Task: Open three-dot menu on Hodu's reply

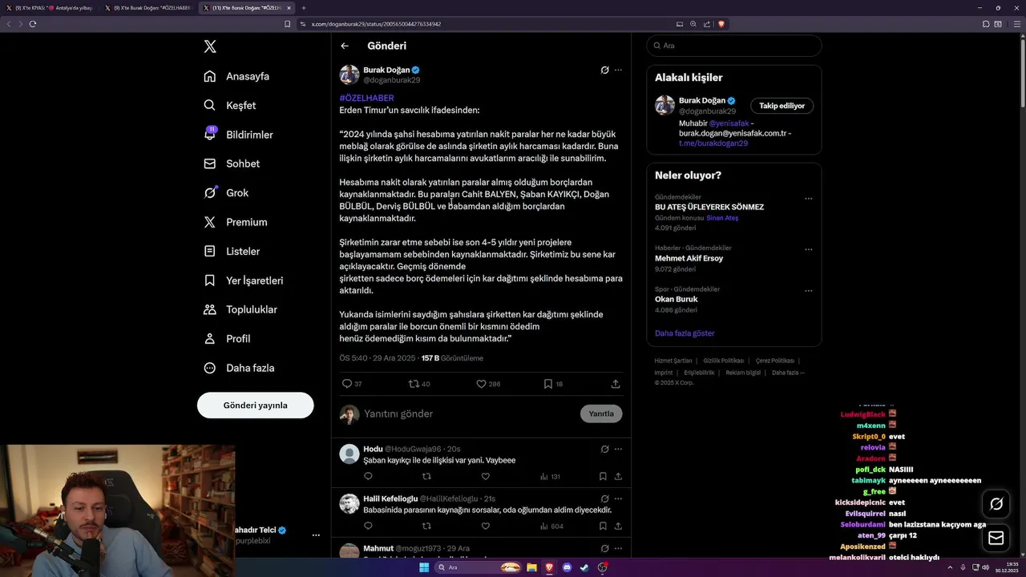Action: click(618, 449)
